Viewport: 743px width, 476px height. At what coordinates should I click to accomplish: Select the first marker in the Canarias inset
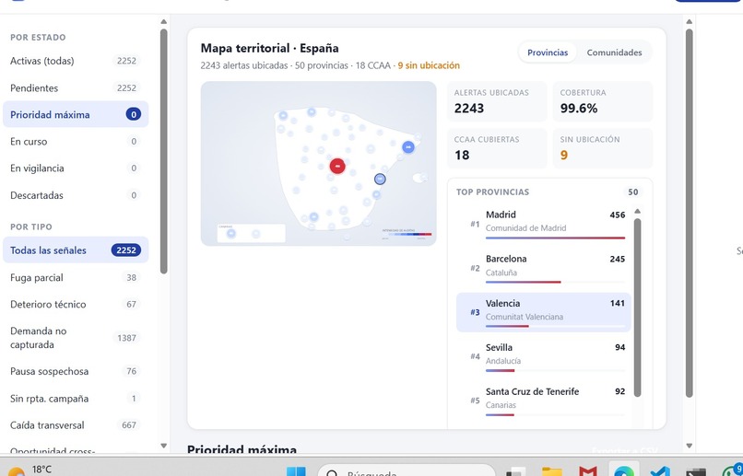click(230, 233)
